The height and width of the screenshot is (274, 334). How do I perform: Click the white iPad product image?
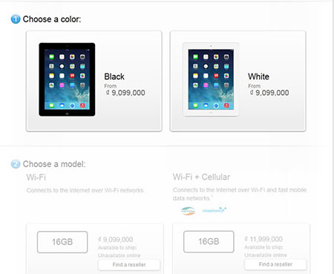[211, 79]
